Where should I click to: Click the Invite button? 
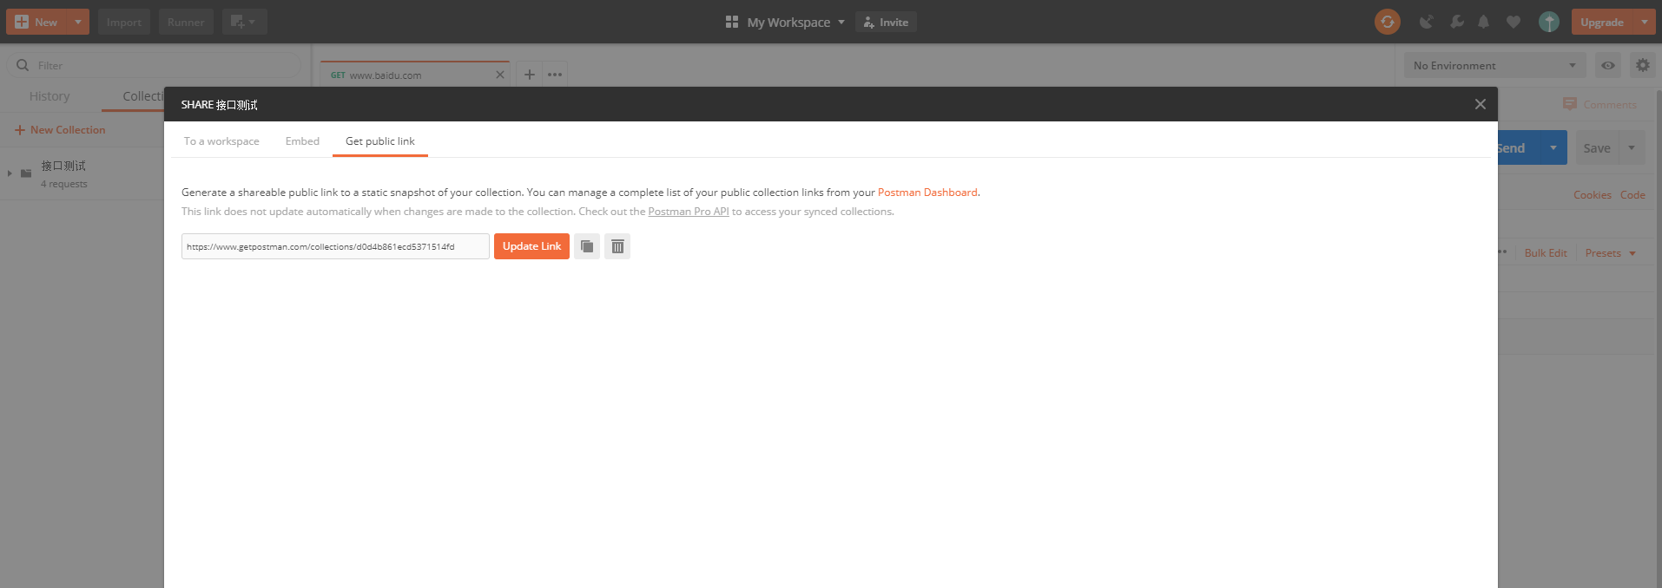[x=886, y=22]
